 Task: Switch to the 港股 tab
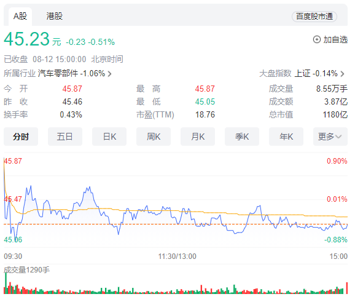54,17
